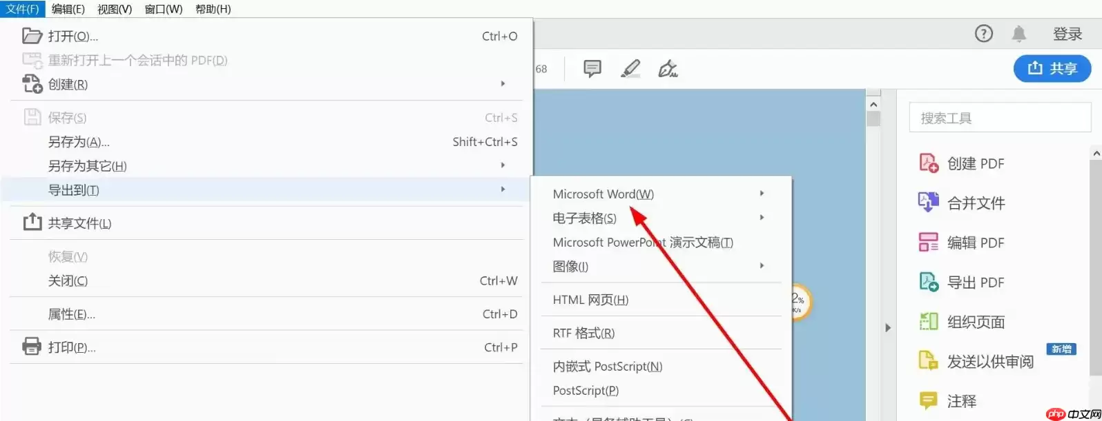This screenshot has width=1102, height=421.
Task: Expand the Microsoft Word(W) submenu arrow
Action: pos(762,194)
